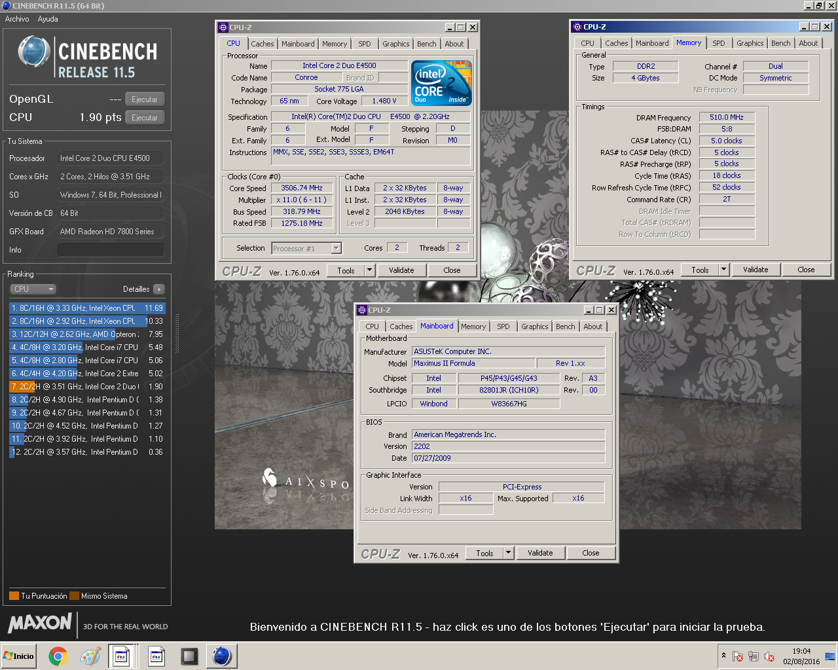The width and height of the screenshot is (838, 670).
Task: Select the Cinebench blue sphere taskbar icon
Action: click(x=222, y=656)
